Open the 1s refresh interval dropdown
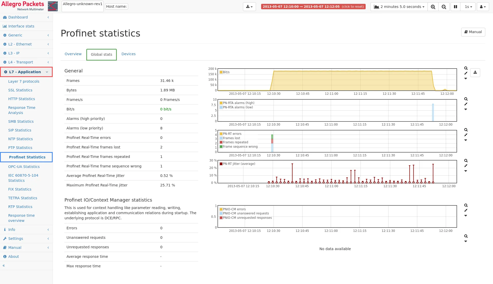This screenshot has width=493, height=284. pyautogui.click(x=468, y=7)
